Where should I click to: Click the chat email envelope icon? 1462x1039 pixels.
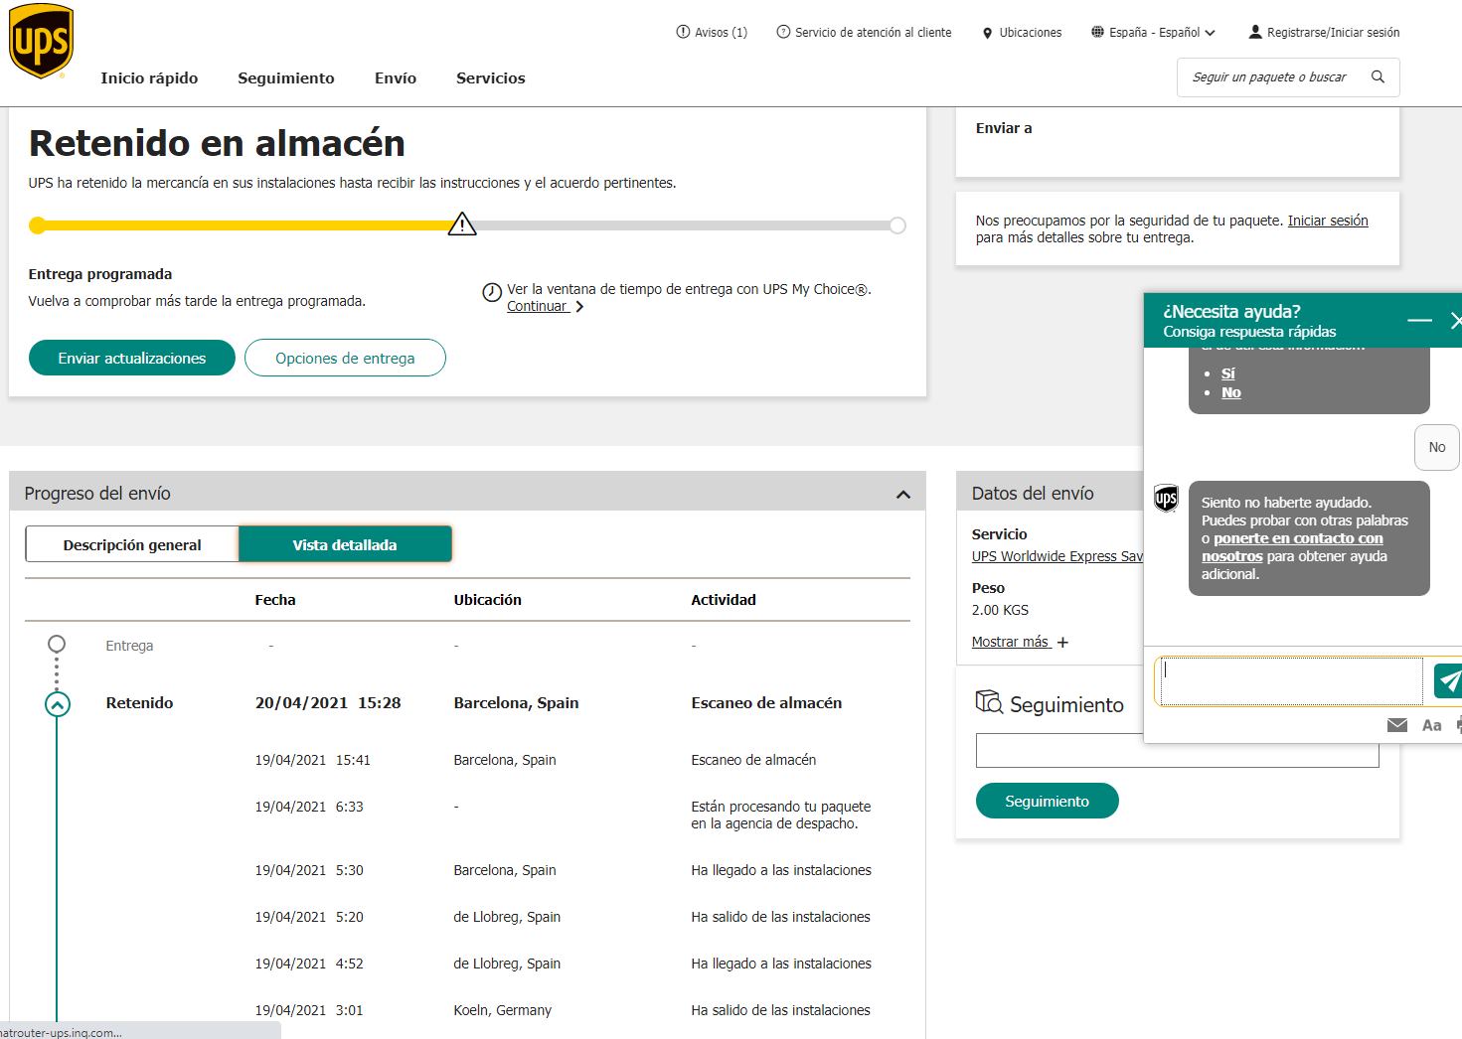[x=1397, y=725]
